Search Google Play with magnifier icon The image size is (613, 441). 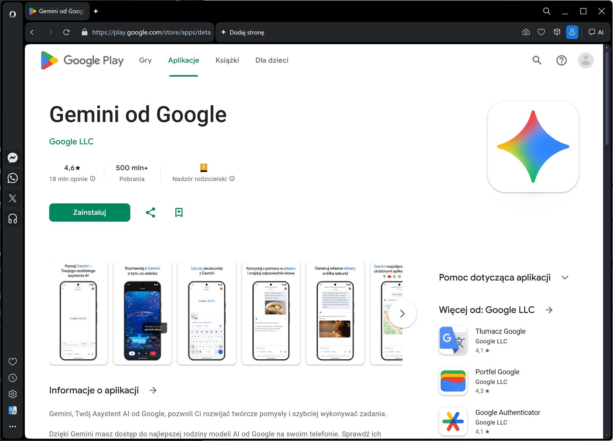(x=537, y=60)
